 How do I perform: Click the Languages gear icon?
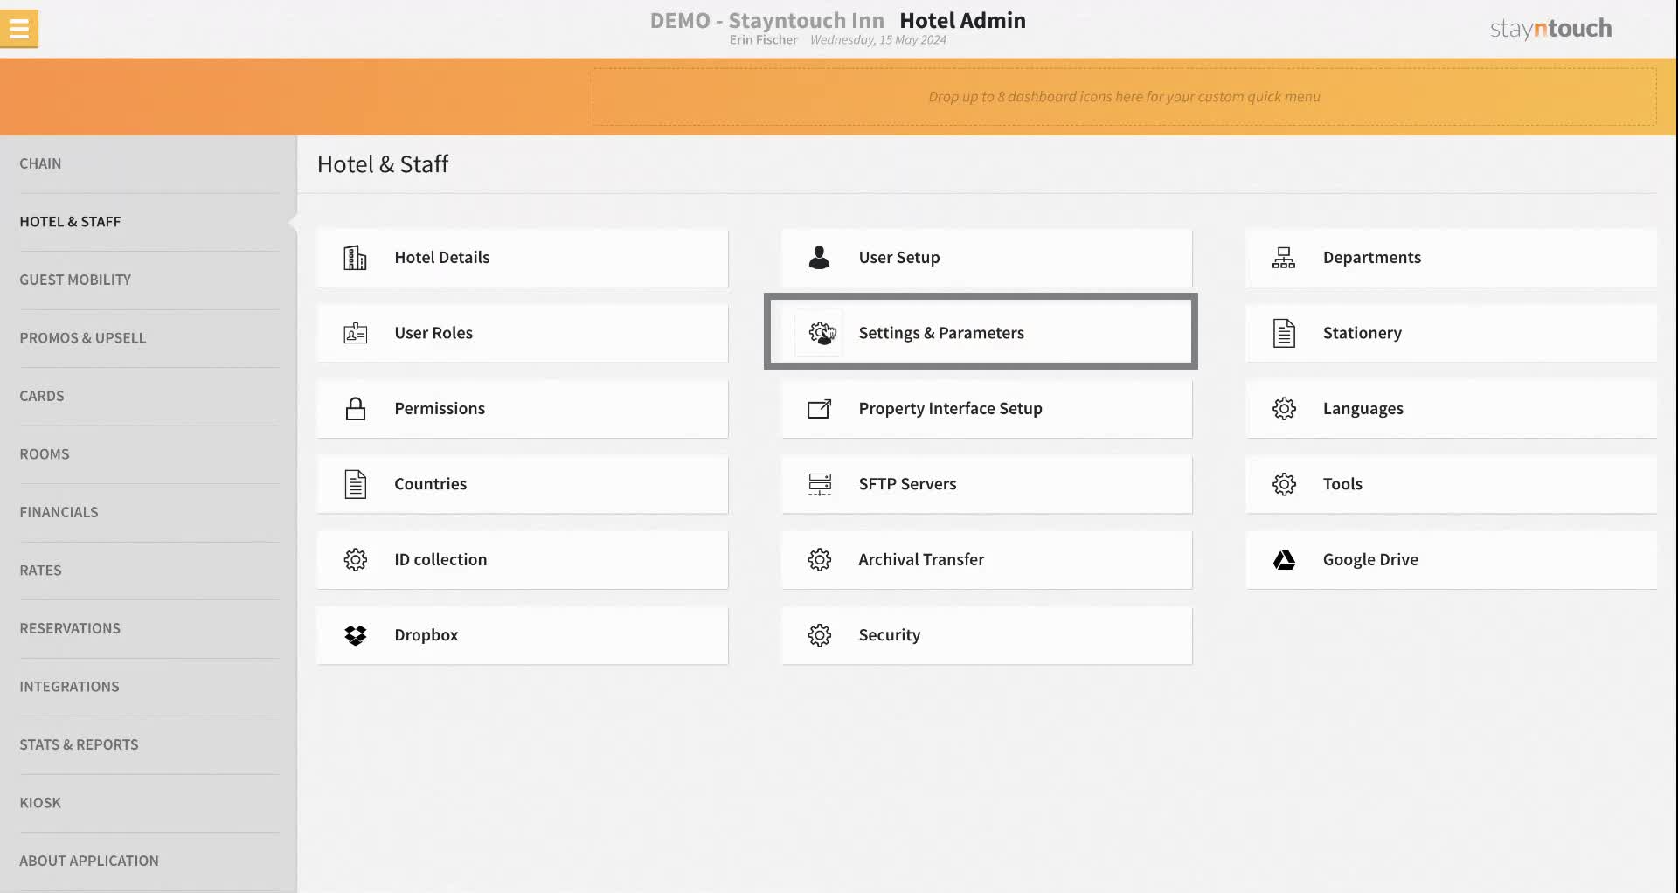tap(1284, 408)
